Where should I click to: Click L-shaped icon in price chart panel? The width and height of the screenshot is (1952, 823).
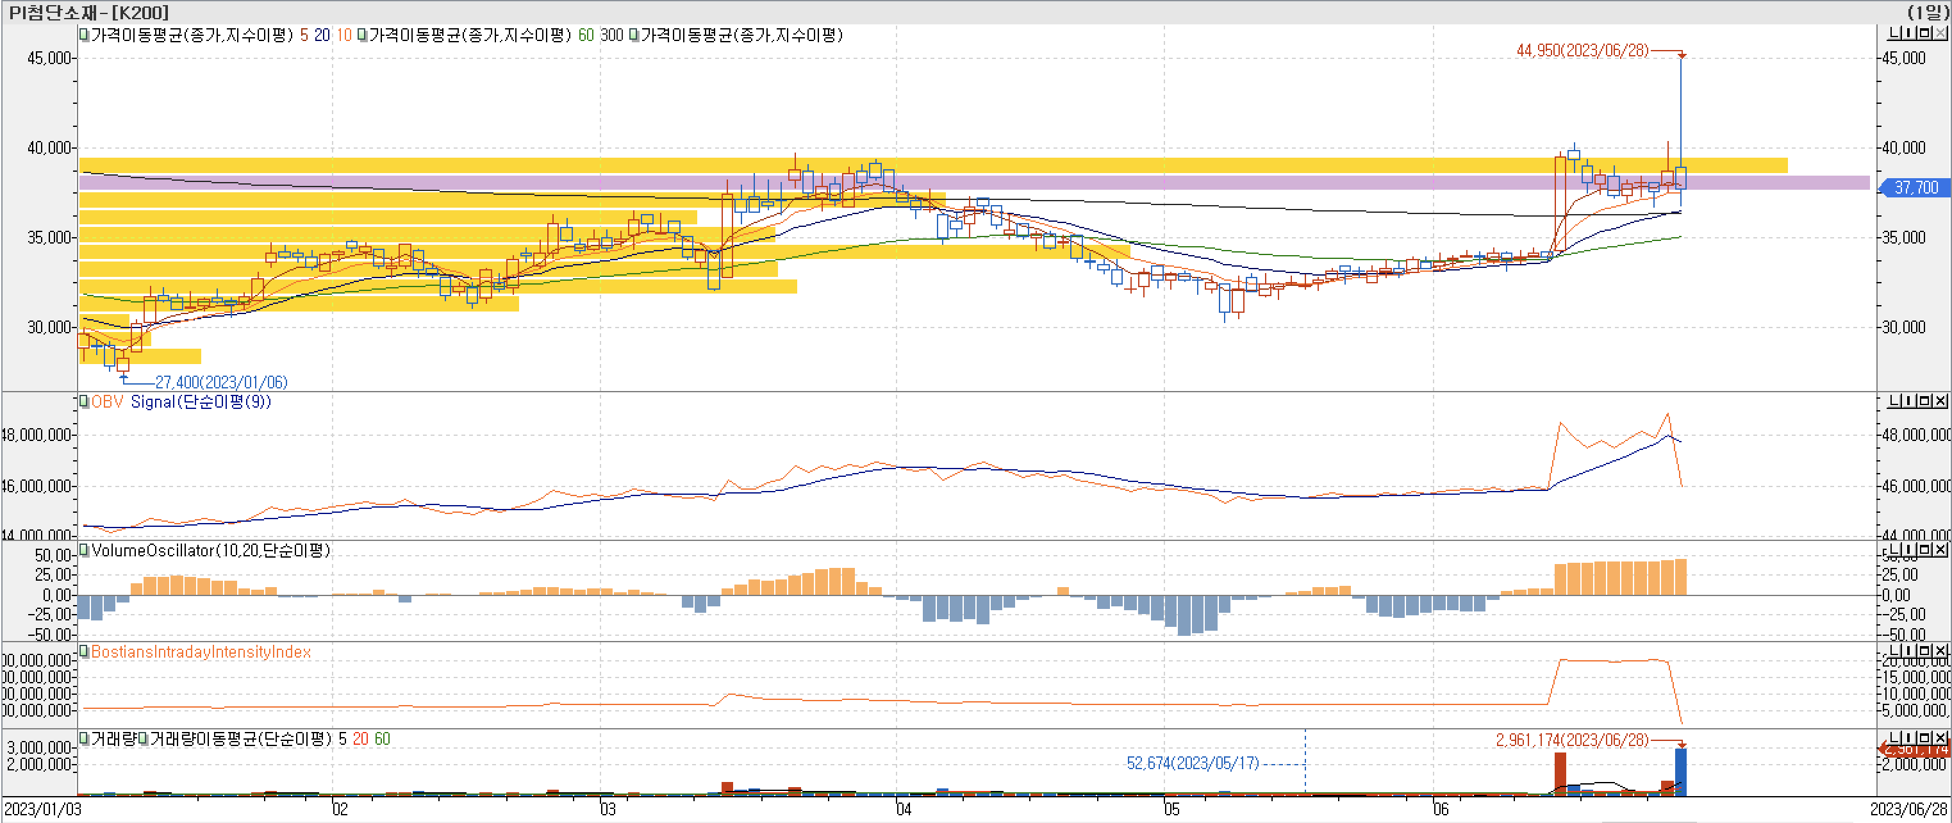pos(1894,33)
